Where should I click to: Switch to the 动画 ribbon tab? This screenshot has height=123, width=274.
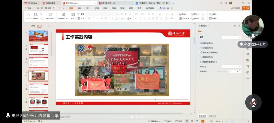105,8
